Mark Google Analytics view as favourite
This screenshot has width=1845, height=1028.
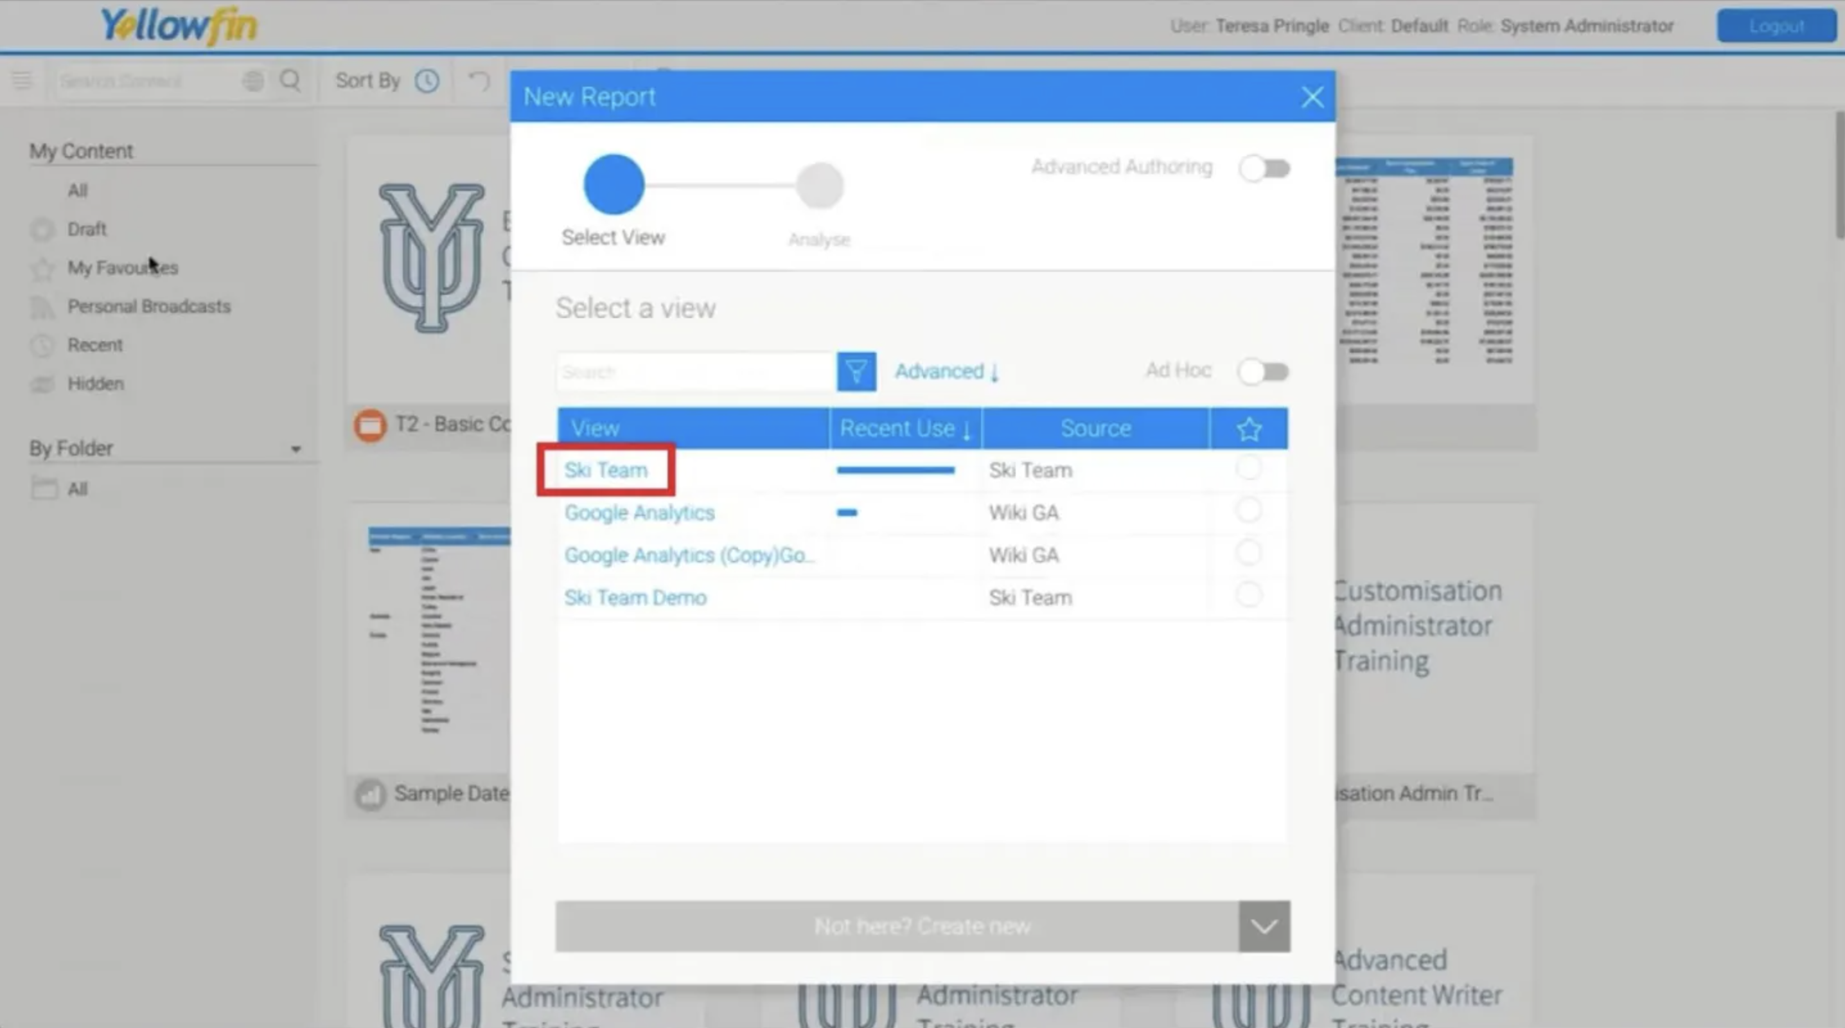click(x=1248, y=511)
